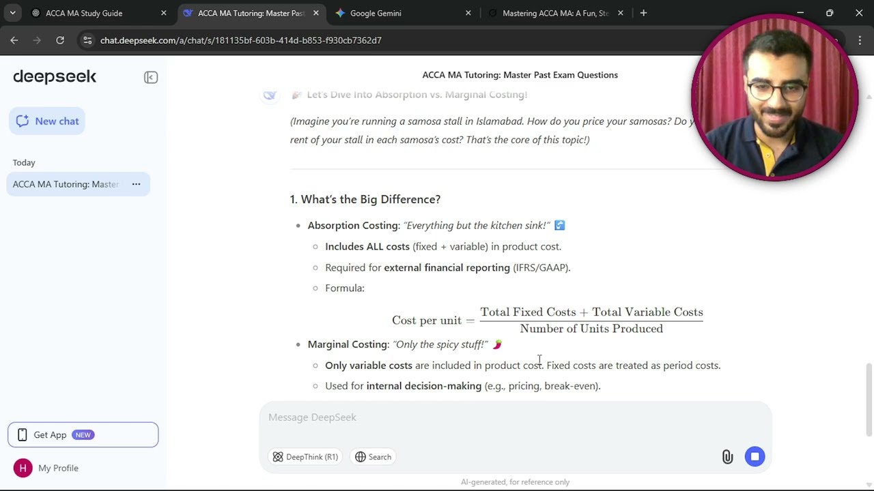
Task: Click the webcam video overlay
Action: (774, 97)
